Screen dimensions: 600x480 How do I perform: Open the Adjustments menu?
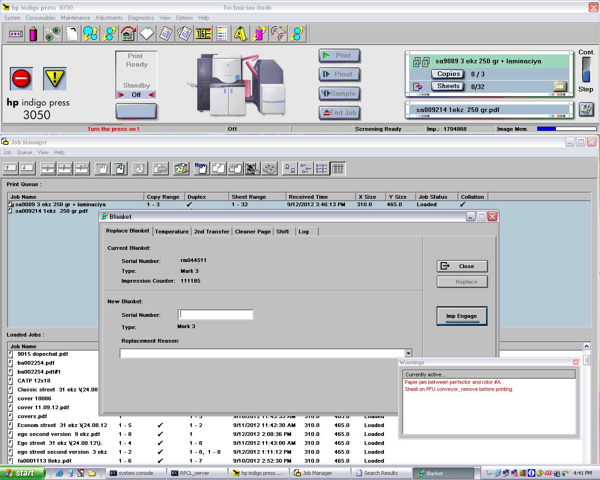109,18
